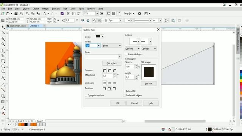Click the Print icon

[21, 14]
